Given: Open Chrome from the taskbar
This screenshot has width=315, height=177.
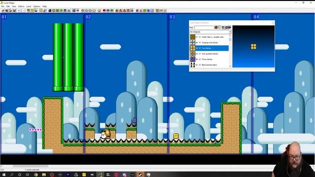Looking at the screenshot, I should pyautogui.click(x=36, y=175).
